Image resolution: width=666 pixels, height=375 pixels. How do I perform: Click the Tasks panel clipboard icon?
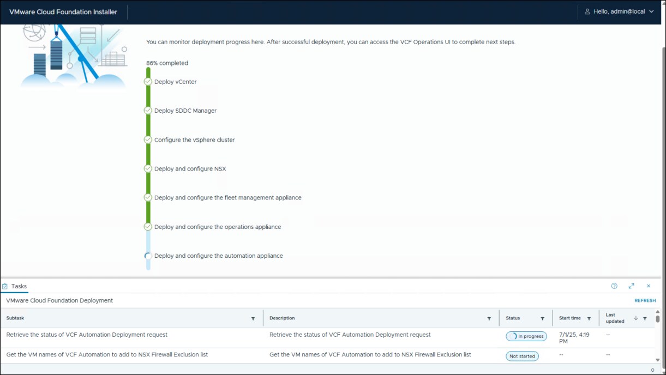point(5,286)
